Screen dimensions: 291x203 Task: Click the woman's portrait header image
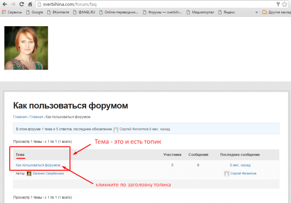point(26,48)
